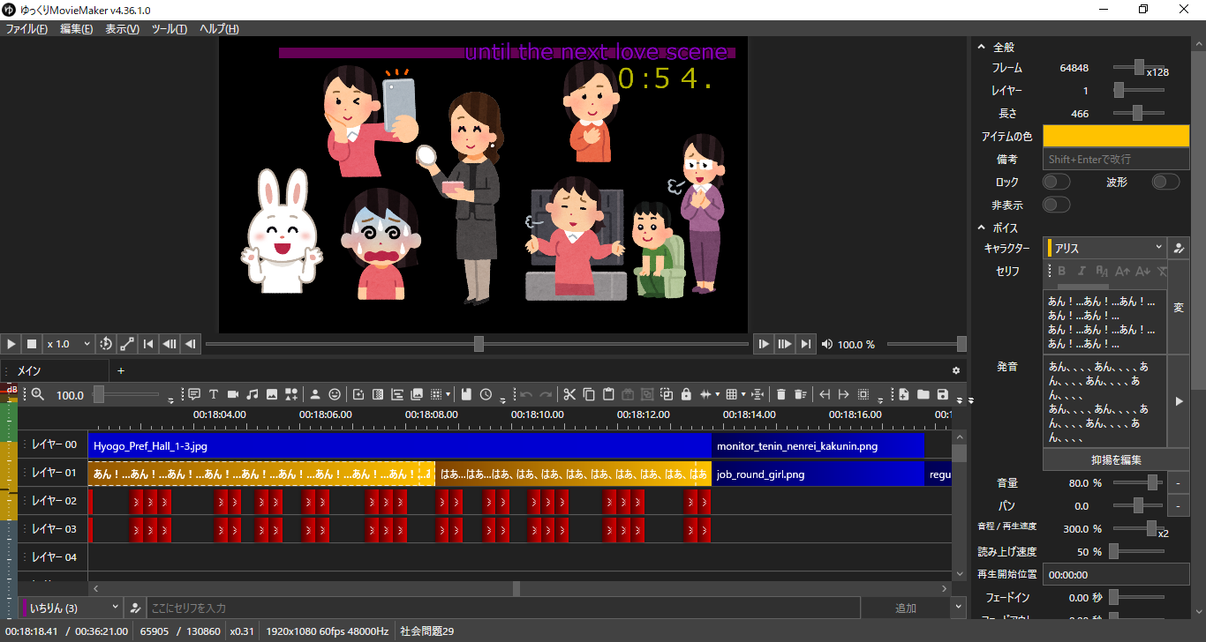Turn on the 非表示 (hidden) switch

pyautogui.click(x=1056, y=205)
